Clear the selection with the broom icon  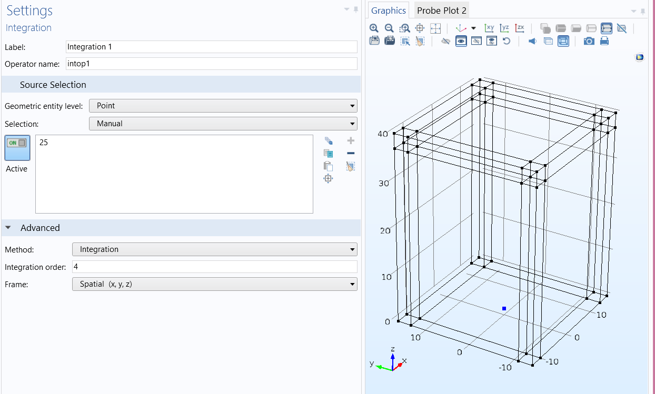(351, 166)
